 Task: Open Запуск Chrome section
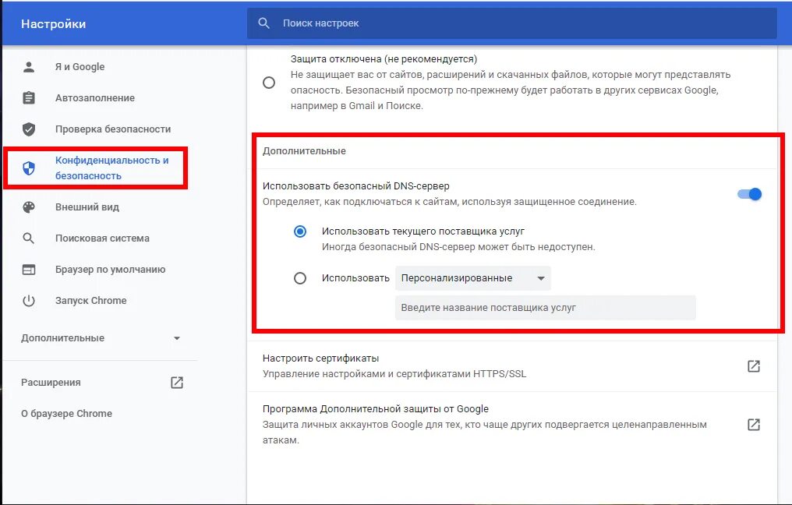[x=91, y=301]
